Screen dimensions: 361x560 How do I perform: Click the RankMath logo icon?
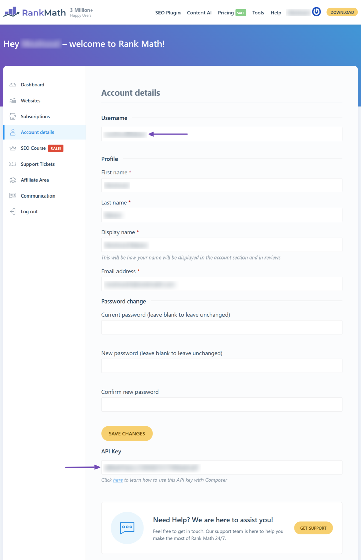coord(11,12)
